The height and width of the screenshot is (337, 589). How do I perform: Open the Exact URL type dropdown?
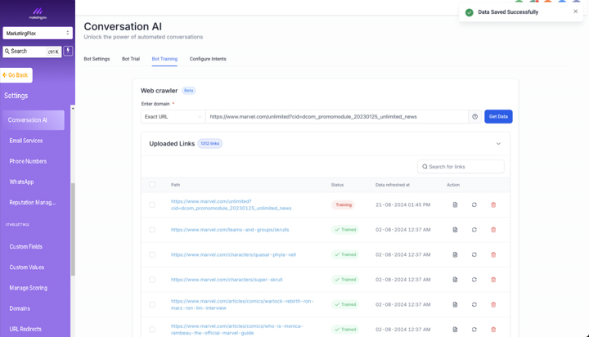point(173,116)
